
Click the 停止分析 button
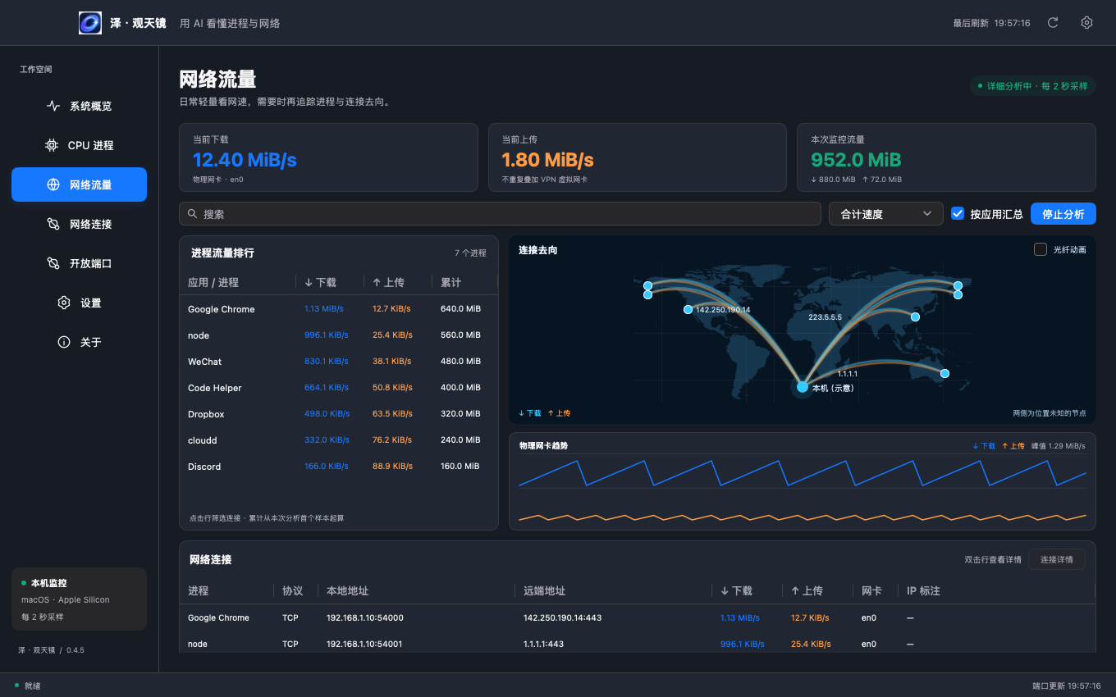click(1063, 214)
